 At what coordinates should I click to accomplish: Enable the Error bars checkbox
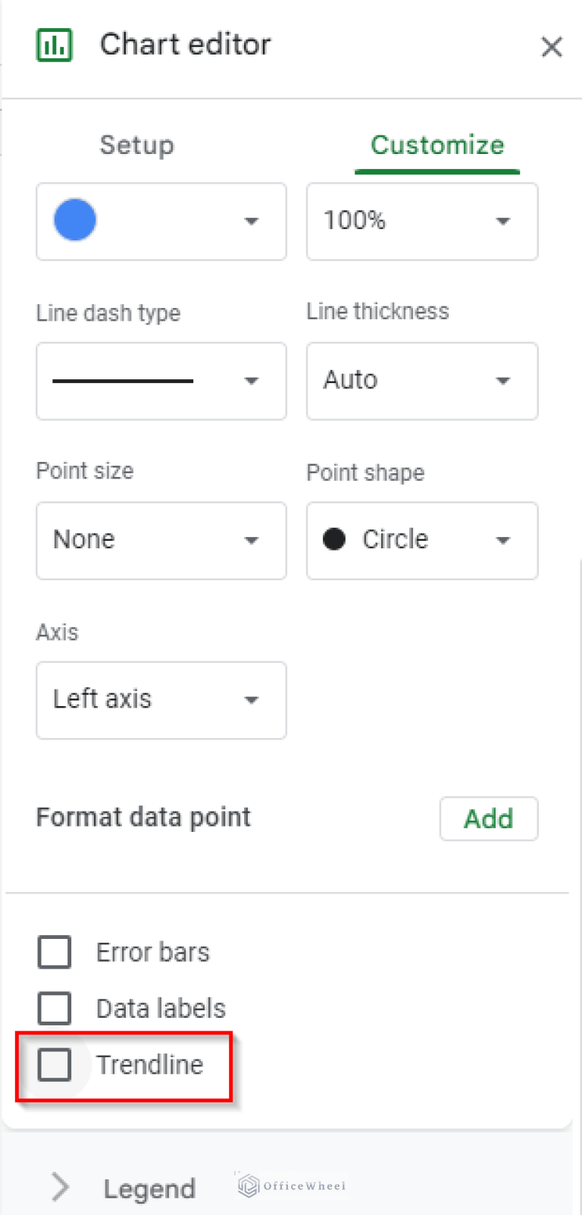tap(55, 952)
